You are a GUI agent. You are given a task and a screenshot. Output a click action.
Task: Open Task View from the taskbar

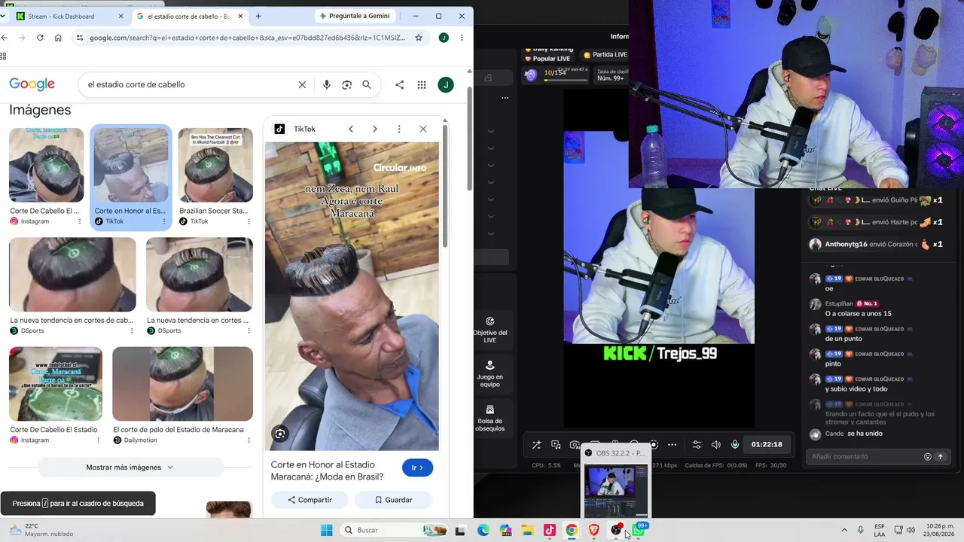[x=460, y=531]
